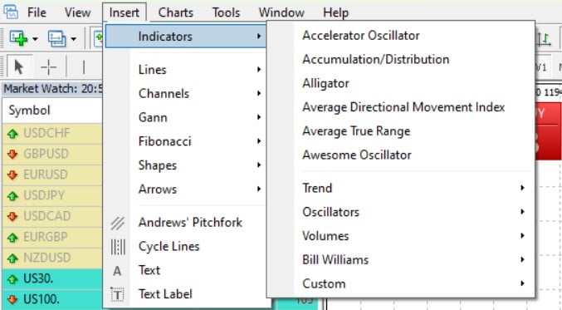
Task: Open the Profiles dropdown arrow
Action: [73, 38]
